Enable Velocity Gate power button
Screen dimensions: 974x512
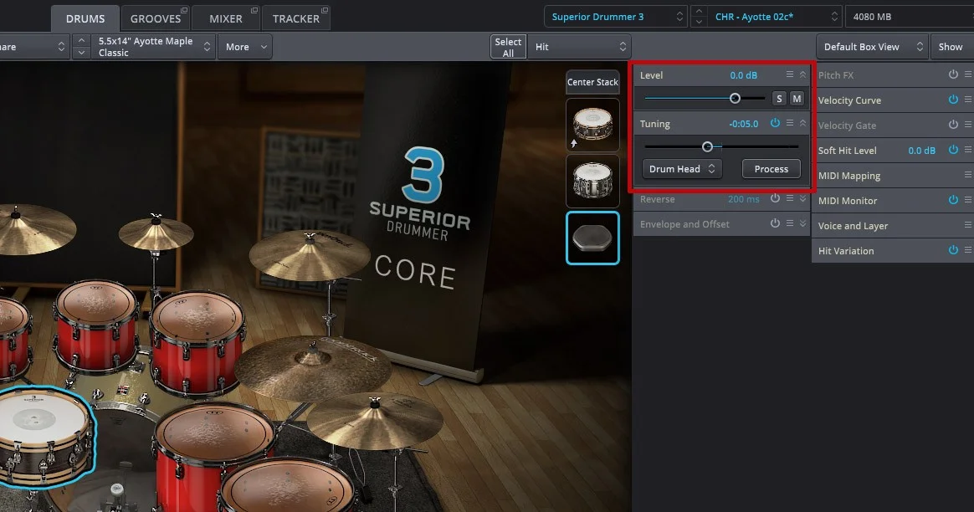pos(953,125)
